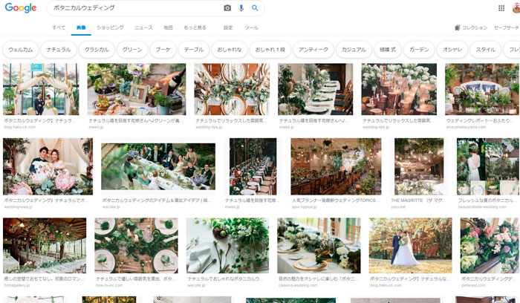Click caption THE MAGRITTE (ザ マグ...

[419, 201]
